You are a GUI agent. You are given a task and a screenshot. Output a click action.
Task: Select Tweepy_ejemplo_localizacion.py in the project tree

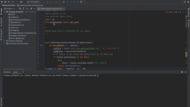tap(23, 33)
